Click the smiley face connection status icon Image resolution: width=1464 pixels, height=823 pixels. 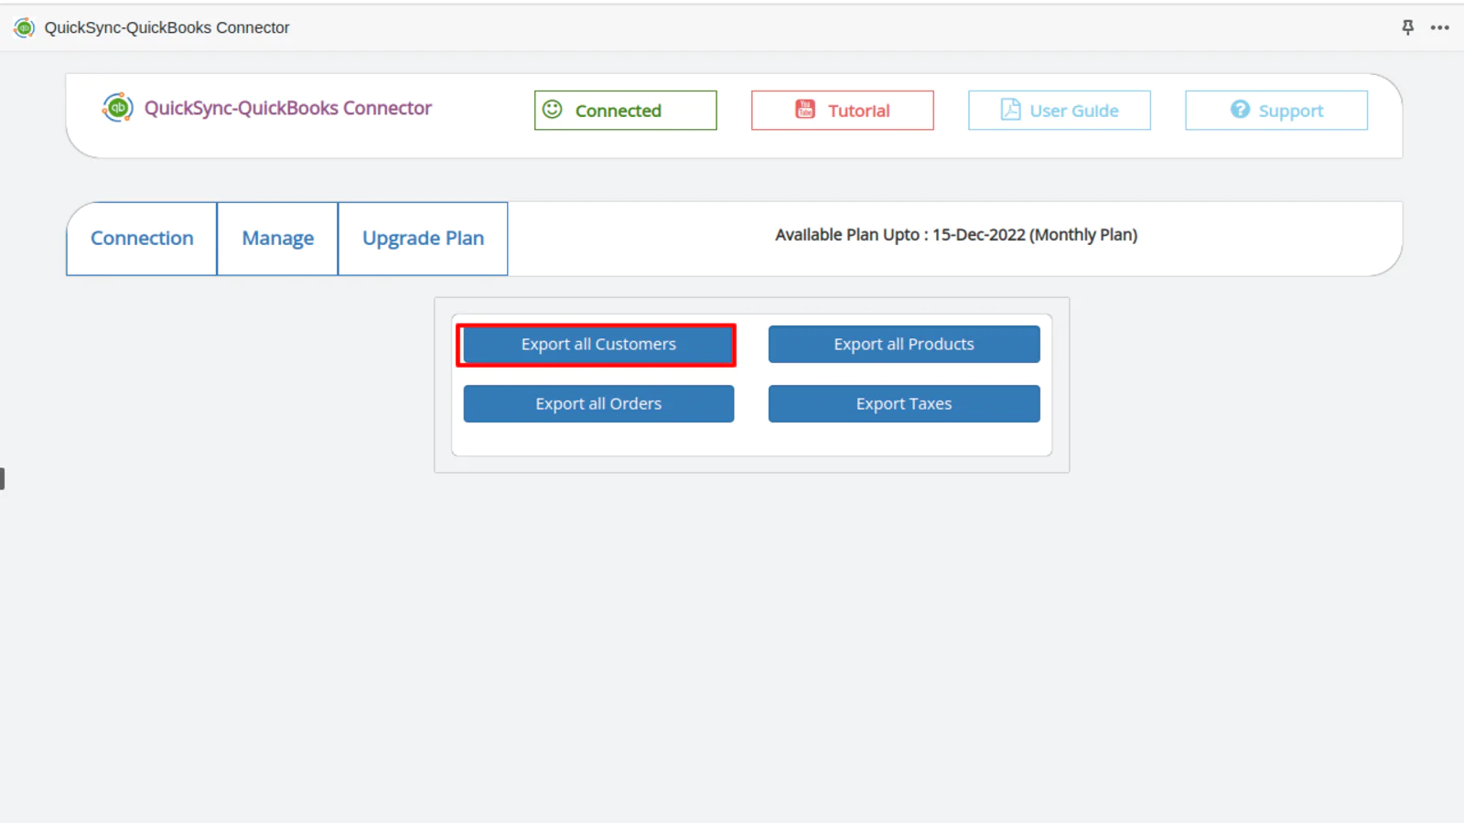553,110
